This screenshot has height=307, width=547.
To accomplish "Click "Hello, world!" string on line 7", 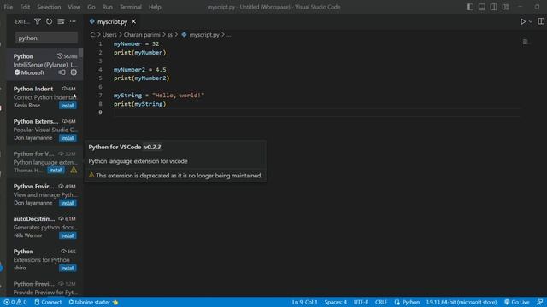I will tap(178, 96).
